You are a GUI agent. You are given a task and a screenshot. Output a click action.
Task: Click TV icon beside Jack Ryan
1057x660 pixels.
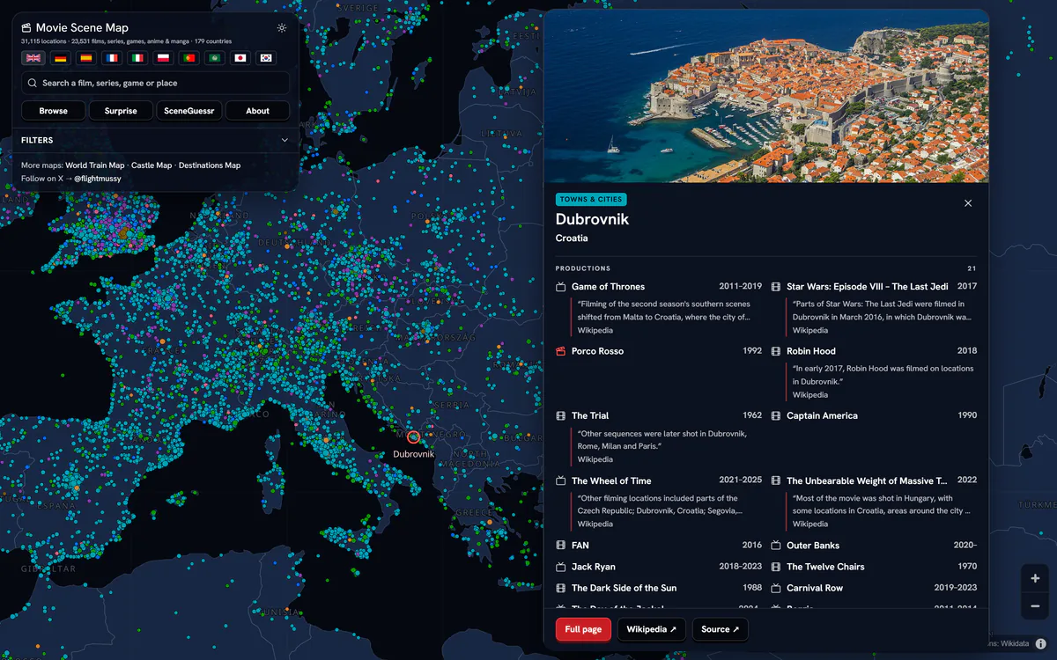[x=560, y=567]
